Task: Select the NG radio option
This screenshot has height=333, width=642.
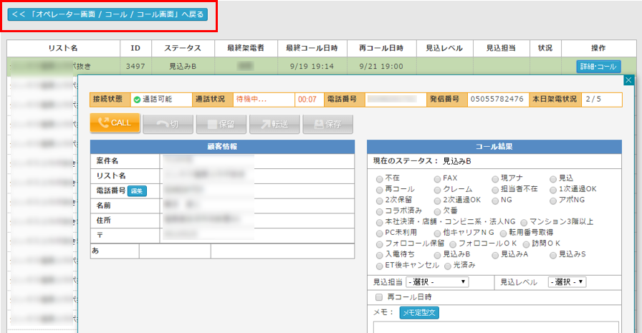Action: (x=495, y=200)
